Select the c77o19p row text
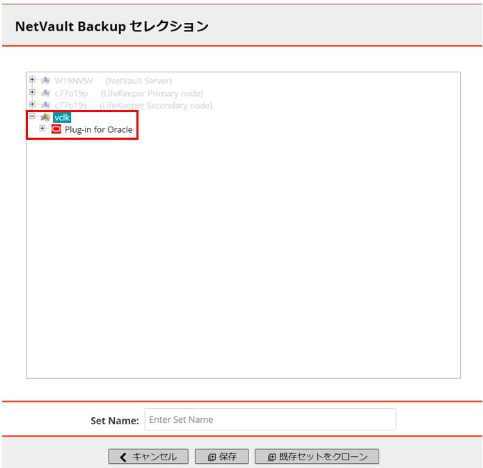483x468 pixels. (x=71, y=93)
